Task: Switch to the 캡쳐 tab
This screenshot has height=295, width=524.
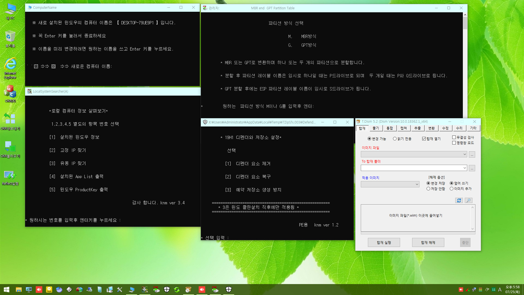Action: coord(404,128)
